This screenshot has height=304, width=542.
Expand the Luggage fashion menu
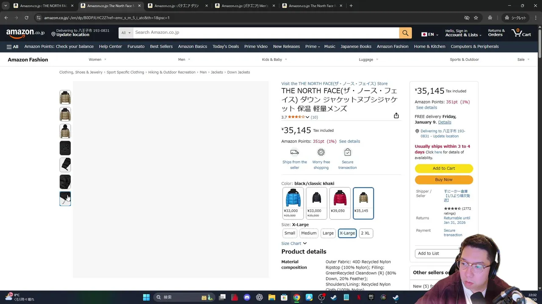tap(368, 60)
